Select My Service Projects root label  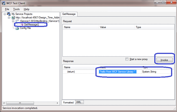[x=22, y=14]
